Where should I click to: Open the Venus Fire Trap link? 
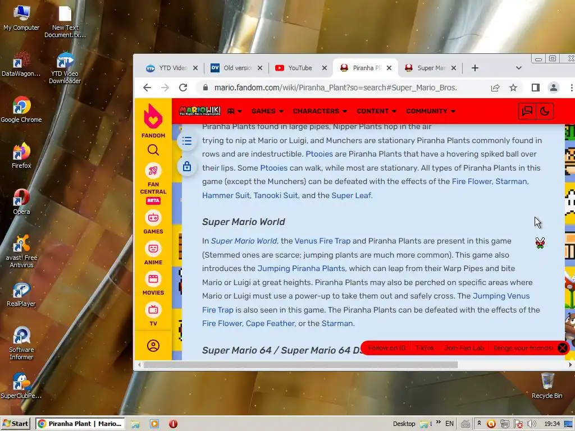coord(322,241)
